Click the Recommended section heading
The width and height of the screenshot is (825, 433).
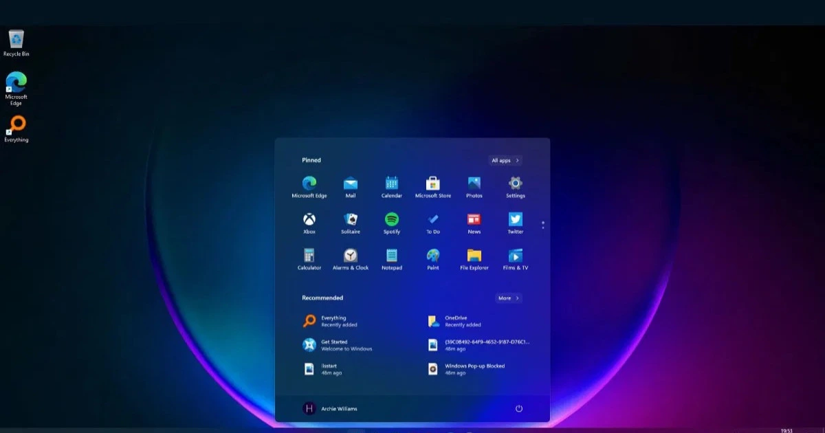click(322, 298)
